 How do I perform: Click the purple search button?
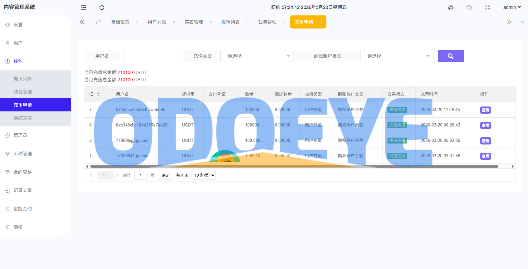(451, 56)
